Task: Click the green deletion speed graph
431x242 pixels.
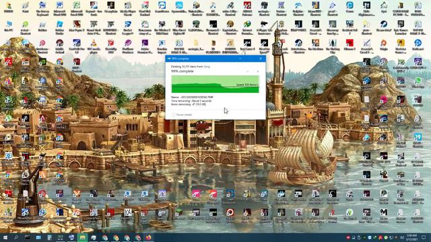Action: pyautogui.click(x=215, y=84)
